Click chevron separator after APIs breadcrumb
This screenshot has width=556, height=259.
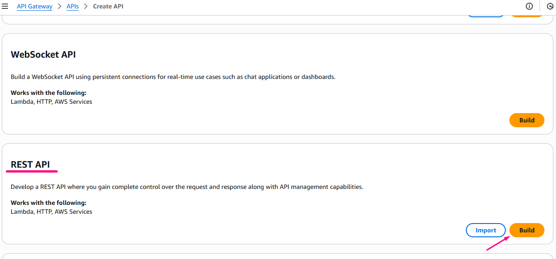pos(86,7)
